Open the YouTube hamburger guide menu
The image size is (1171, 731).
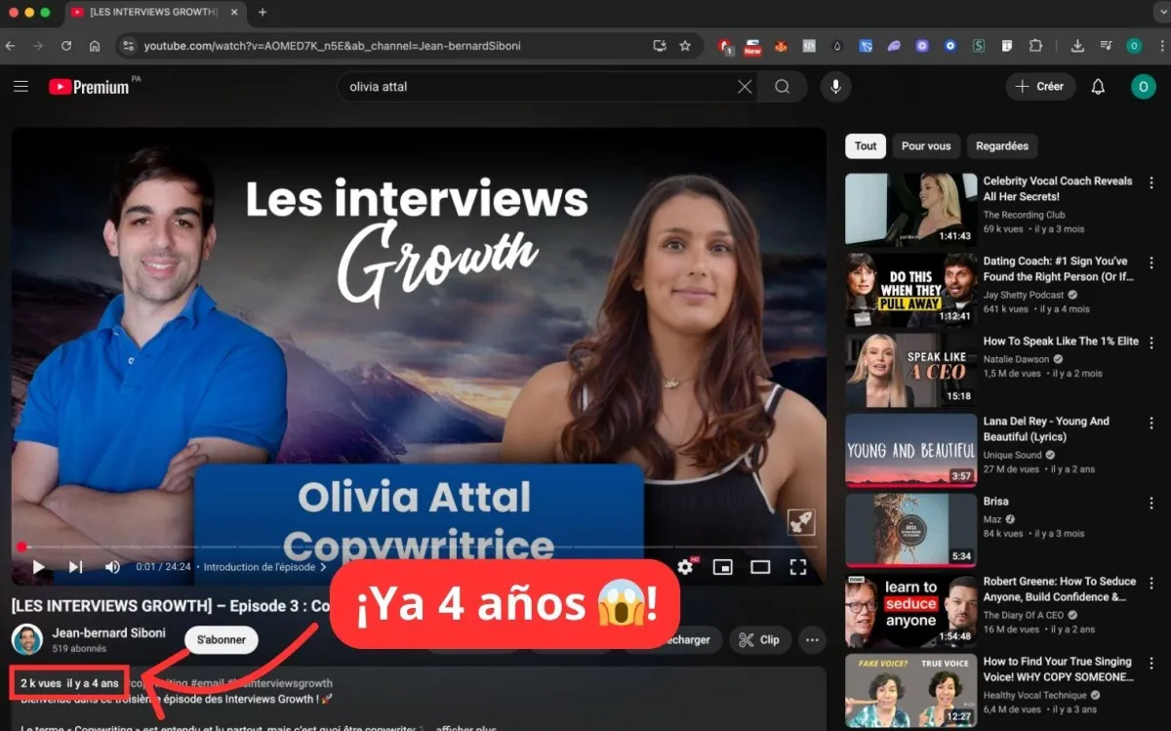[x=20, y=87]
